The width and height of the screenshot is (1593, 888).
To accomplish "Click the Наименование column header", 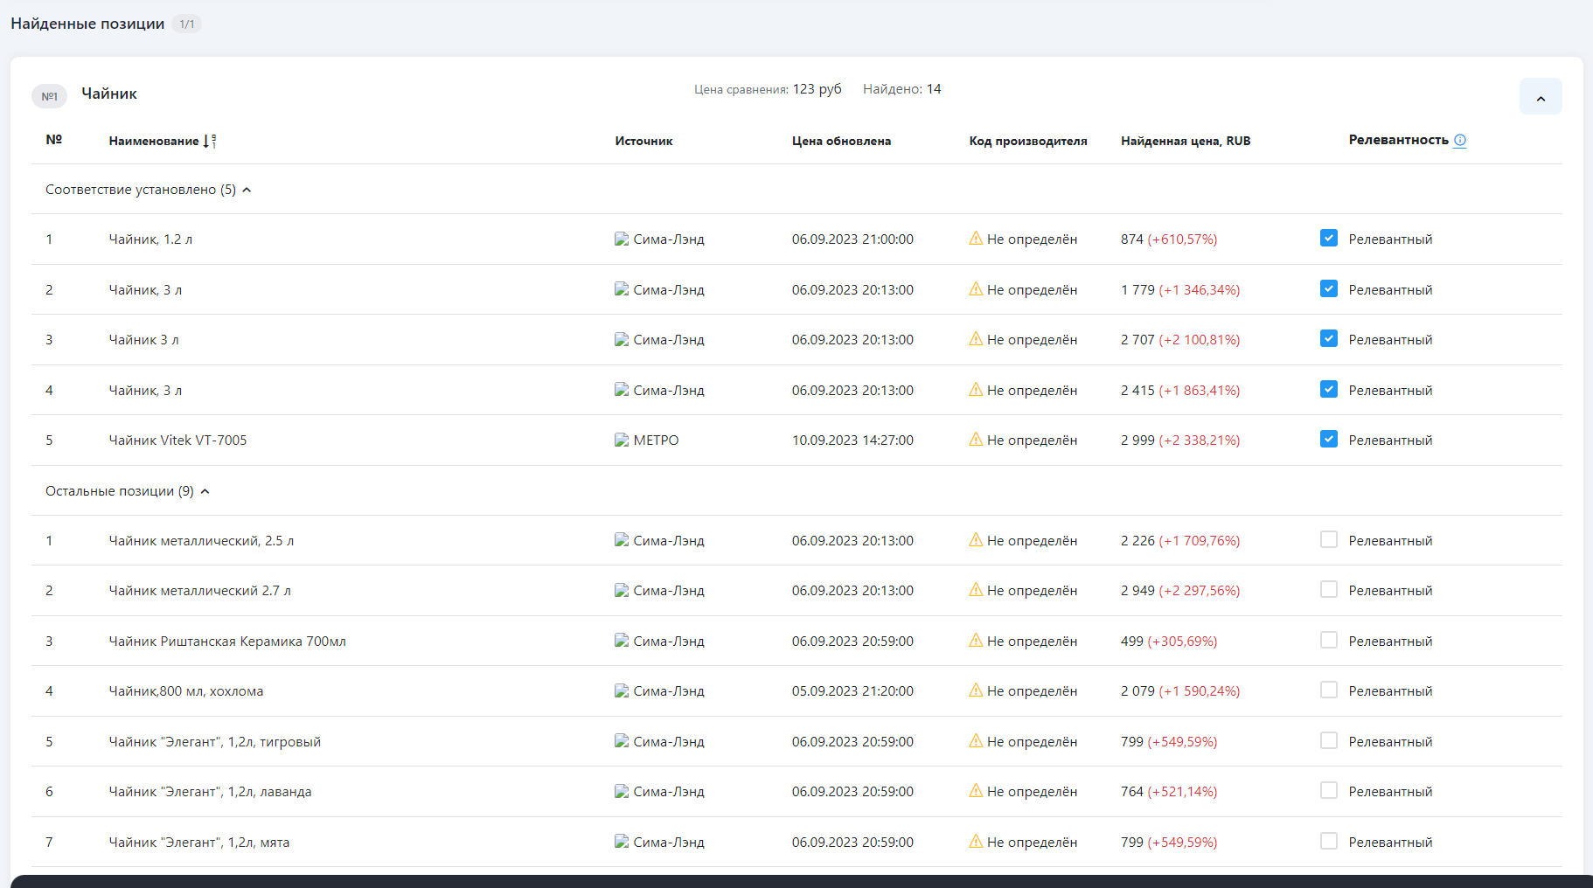I will (154, 141).
